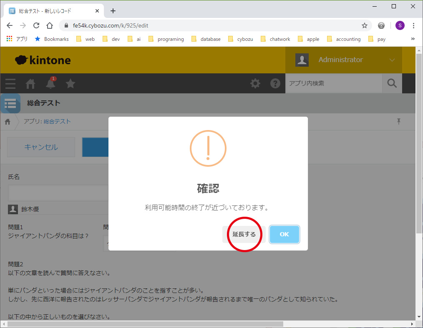Screen dimensions: 423x328
Task: Open the ai bookmarks folder
Action: point(134,39)
